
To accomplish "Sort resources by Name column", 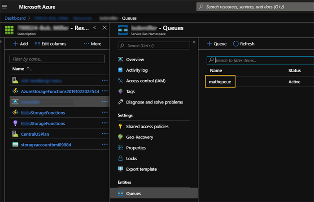I will [x=18, y=69].
